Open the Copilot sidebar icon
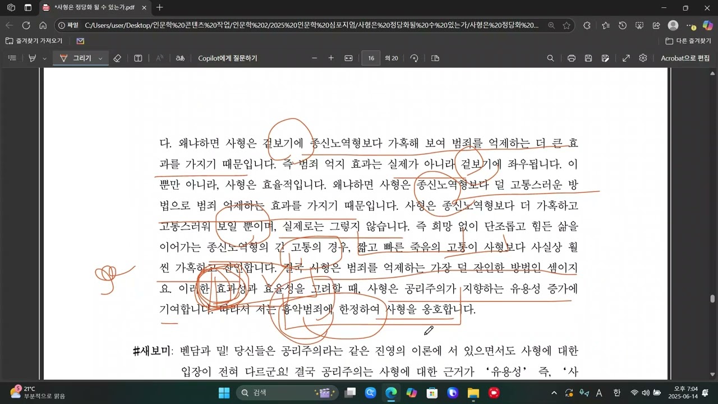Image resolution: width=718 pixels, height=404 pixels. [707, 25]
